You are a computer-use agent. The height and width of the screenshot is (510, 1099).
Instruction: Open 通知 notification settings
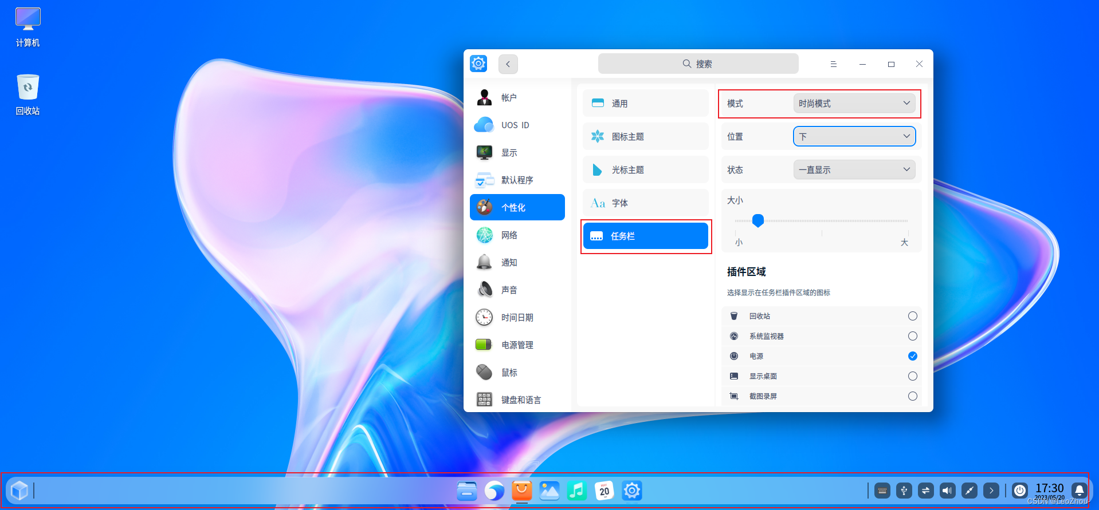pyautogui.click(x=517, y=263)
